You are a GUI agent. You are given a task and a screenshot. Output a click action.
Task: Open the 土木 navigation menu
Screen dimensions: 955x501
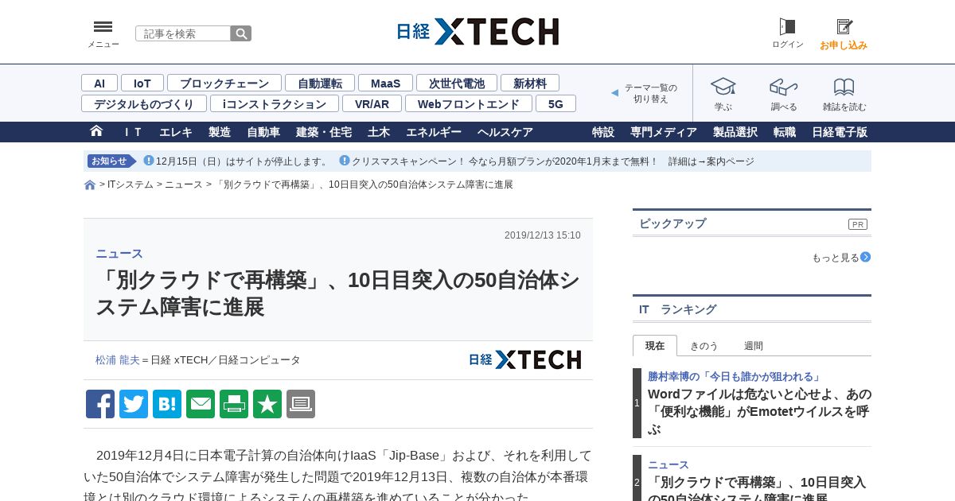(x=379, y=132)
